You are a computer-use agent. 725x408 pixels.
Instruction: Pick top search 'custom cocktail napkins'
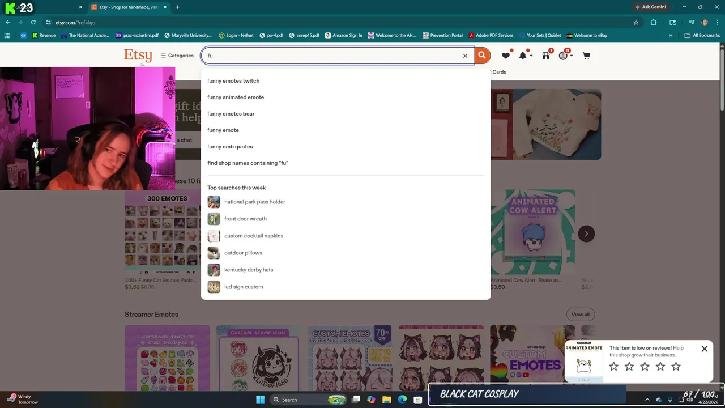[x=254, y=236]
